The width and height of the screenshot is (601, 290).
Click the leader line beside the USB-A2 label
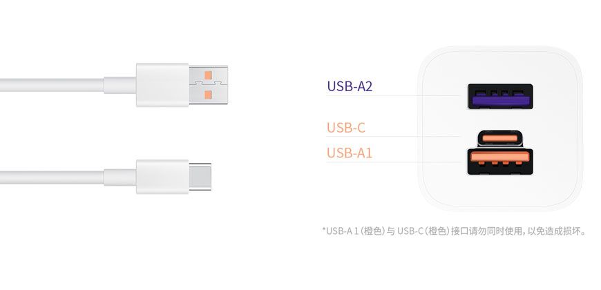tap(428, 95)
